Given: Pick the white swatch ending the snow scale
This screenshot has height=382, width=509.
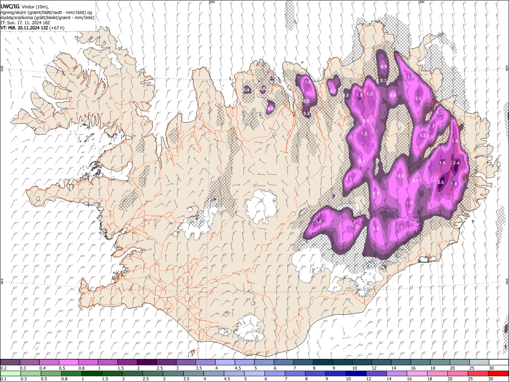Looking at the screenshot, I should [x=499, y=362].
